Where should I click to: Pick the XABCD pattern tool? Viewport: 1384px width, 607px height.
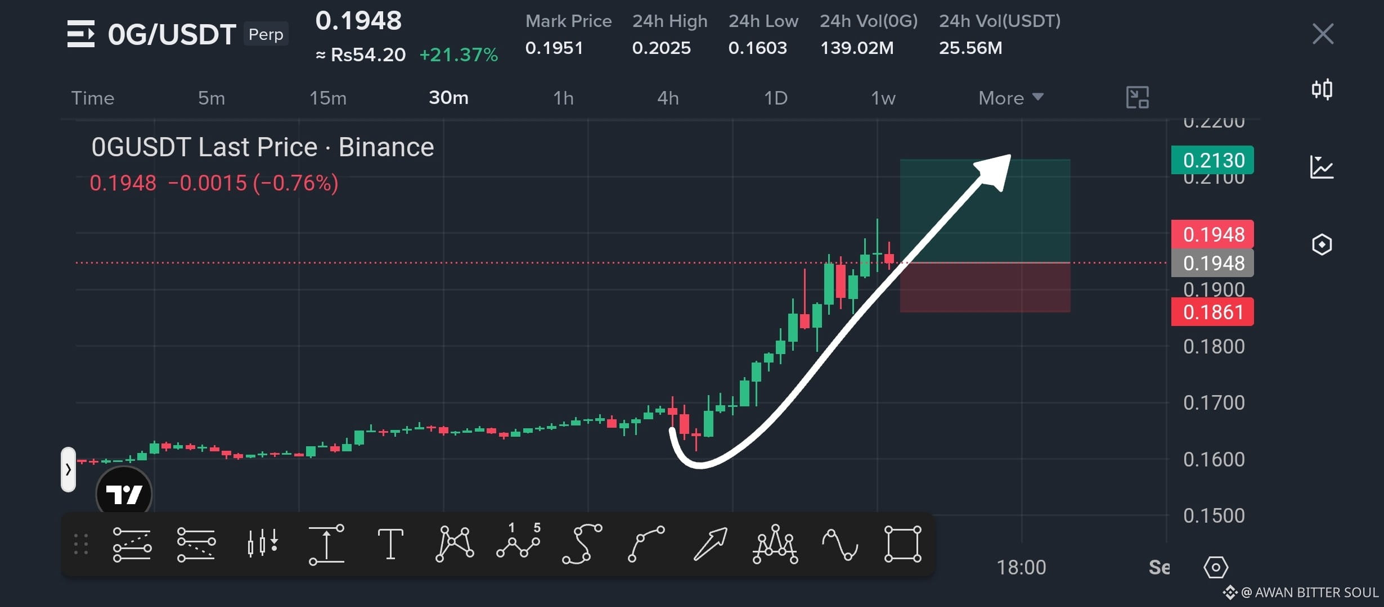[455, 544]
